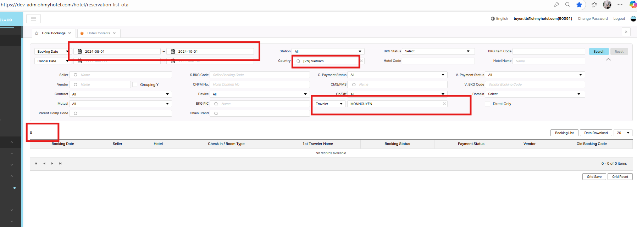The height and width of the screenshot is (227, 637).
Task: Open the Contract dropdown
Action: point(120,94)
